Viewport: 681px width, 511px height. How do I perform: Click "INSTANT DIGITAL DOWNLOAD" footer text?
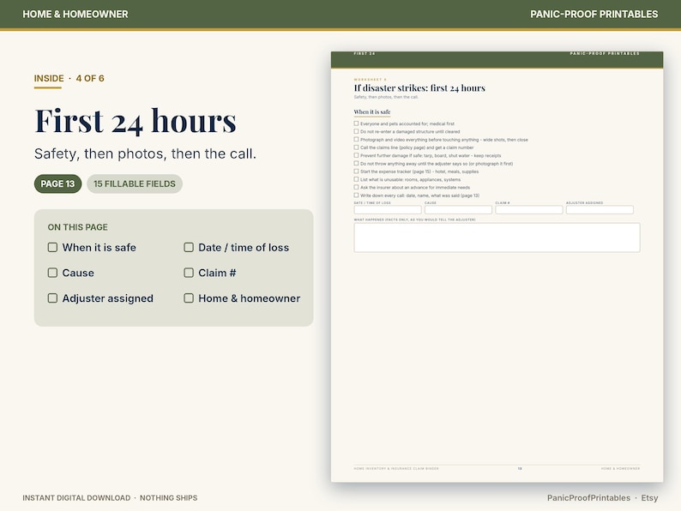point(76,498)
